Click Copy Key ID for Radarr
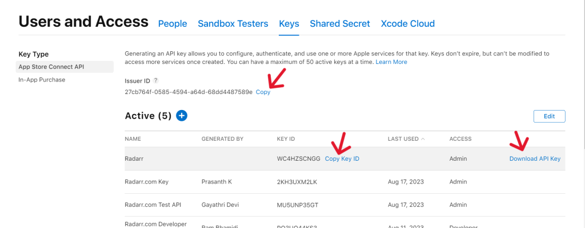 click(x=342, y=158)
